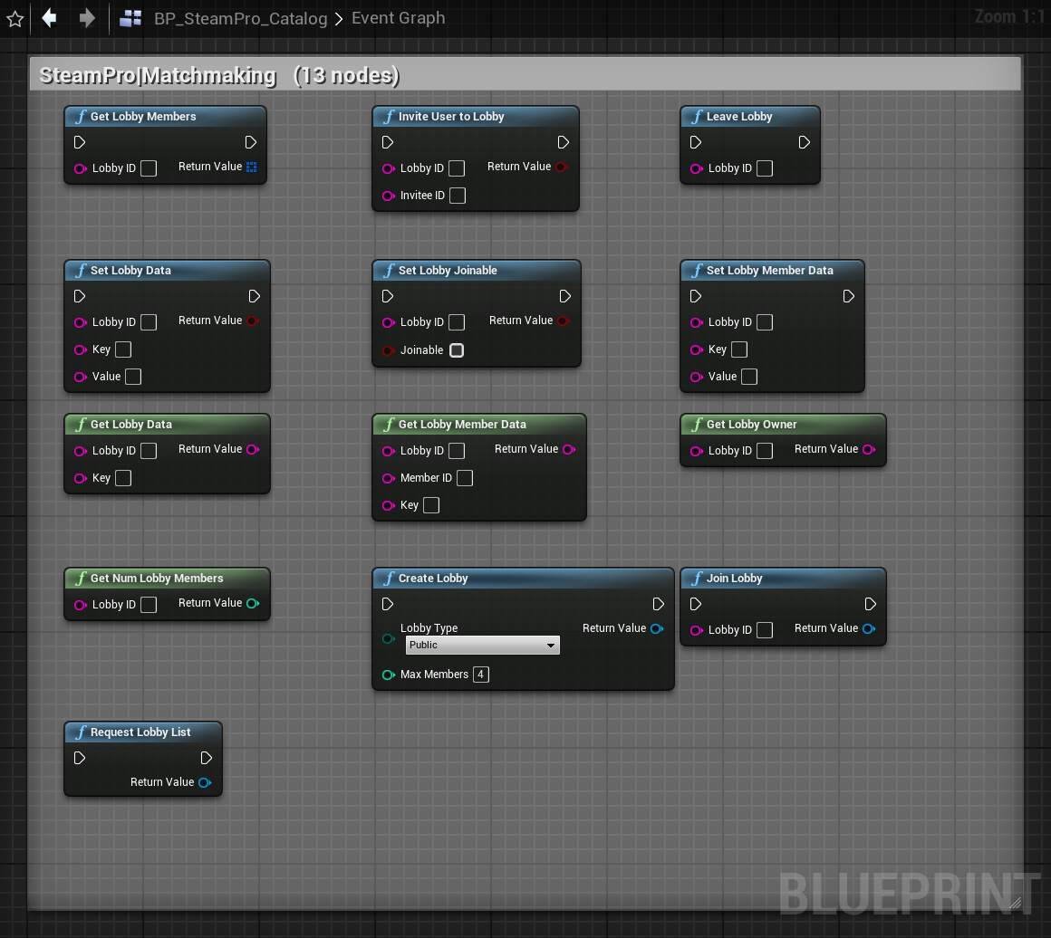Click Lobby ID value box on Join Lobby
Viewport: 1051px width, 938px height.
(765, 630)
